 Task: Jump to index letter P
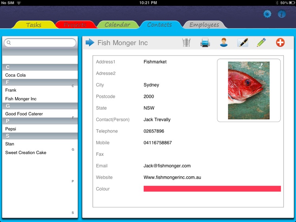73,181
